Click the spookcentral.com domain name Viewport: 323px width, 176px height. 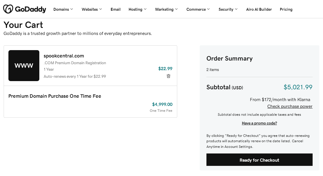[64, 56]
